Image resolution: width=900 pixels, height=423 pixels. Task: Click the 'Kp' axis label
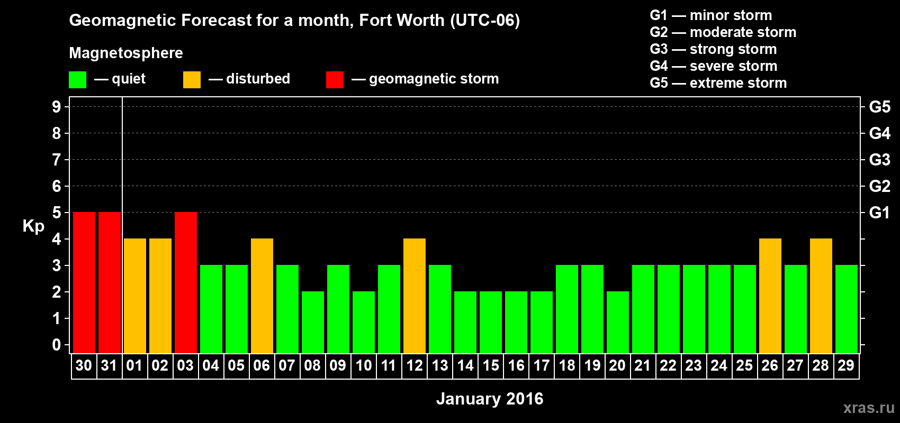[33, 226]
